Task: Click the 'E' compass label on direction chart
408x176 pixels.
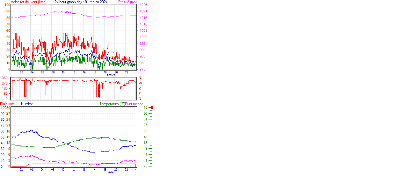Action: pyautogui.click(x=140, y=94)
